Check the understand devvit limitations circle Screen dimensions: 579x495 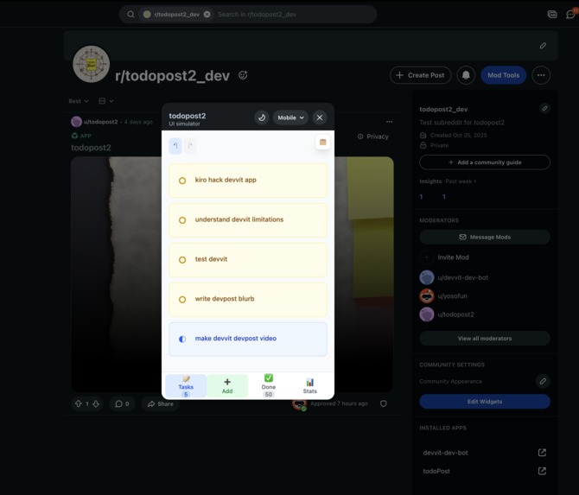click(x=182, y=220)
